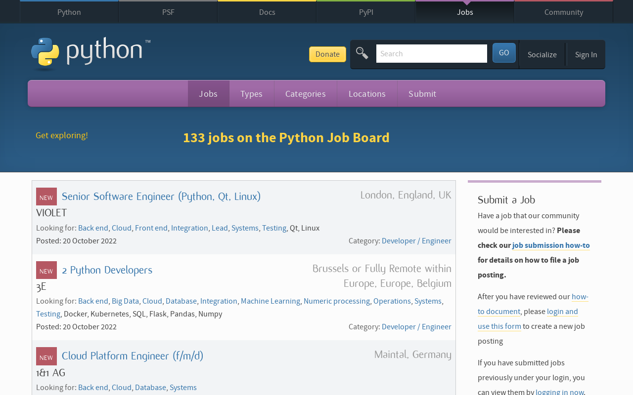Click the logging in now link
633x395 pixels.
[560, 392]
